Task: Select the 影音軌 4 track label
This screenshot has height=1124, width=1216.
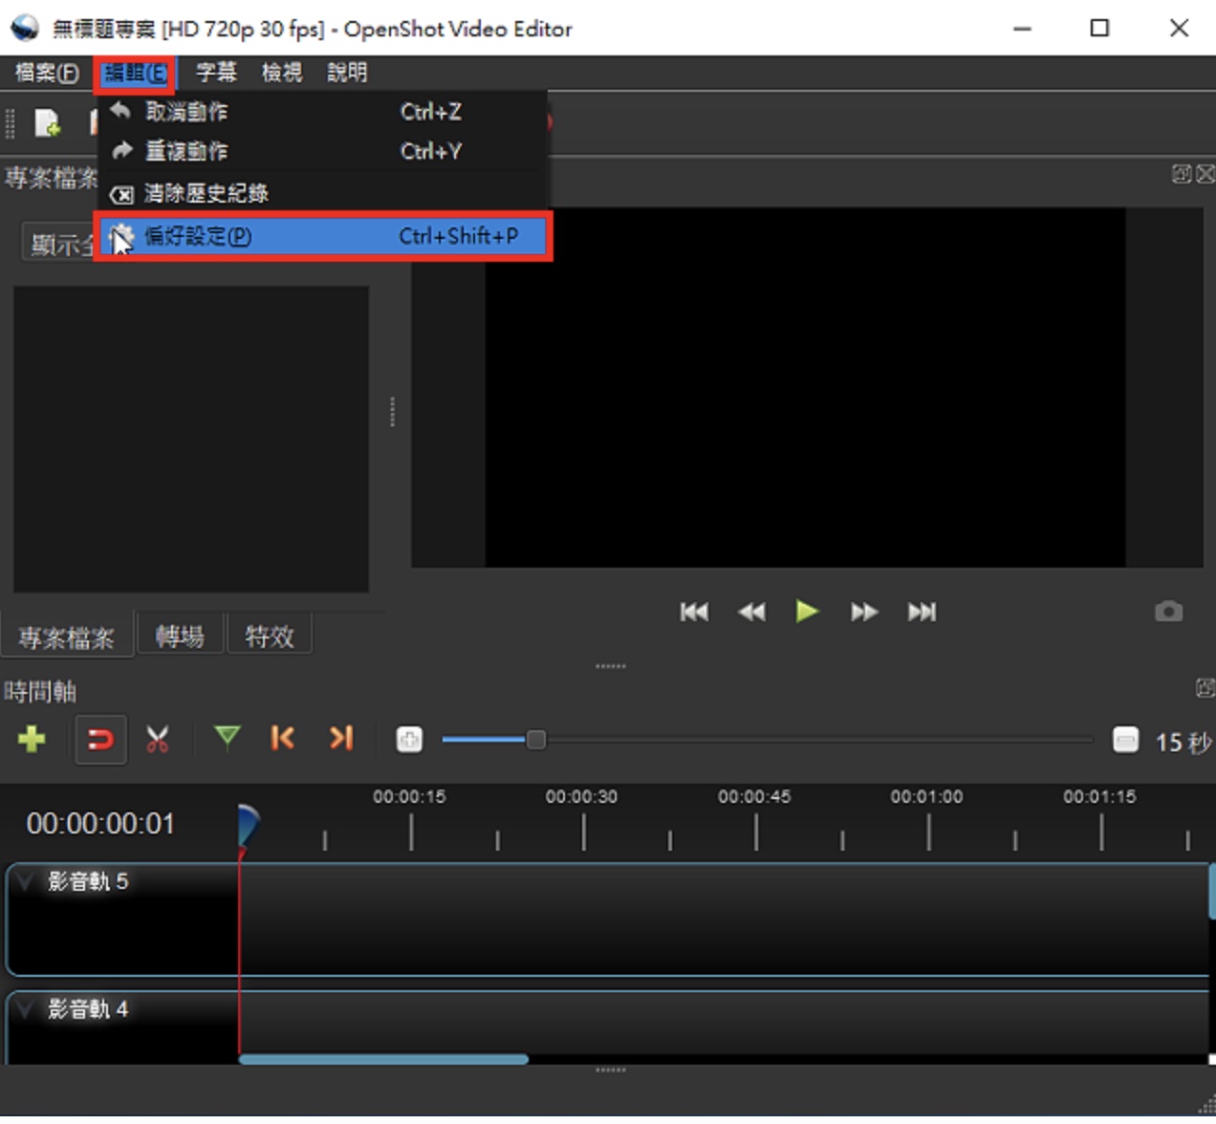Action: [x=88, y=1008]
